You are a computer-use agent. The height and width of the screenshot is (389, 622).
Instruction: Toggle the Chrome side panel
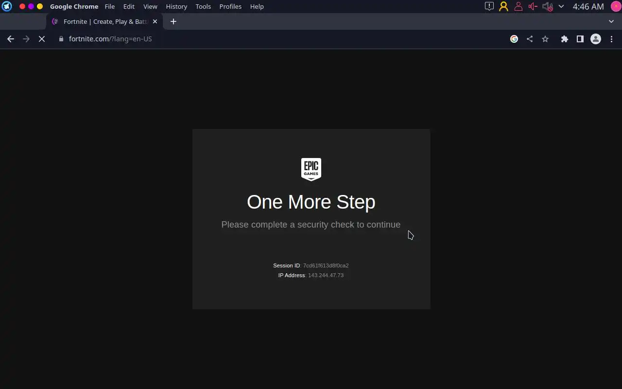click(x=580, y=39)
